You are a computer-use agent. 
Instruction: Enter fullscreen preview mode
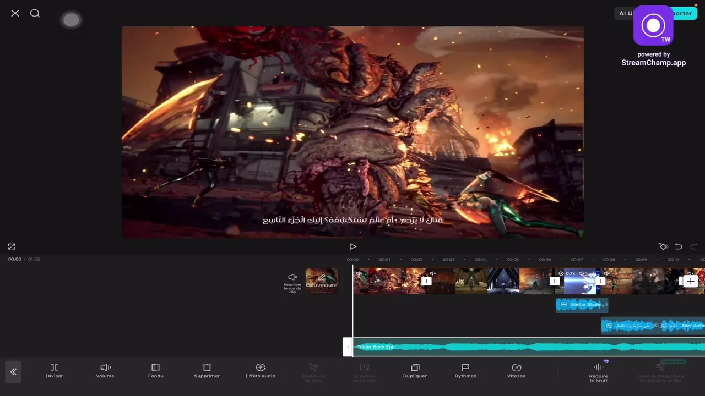[x=12, y=246]
